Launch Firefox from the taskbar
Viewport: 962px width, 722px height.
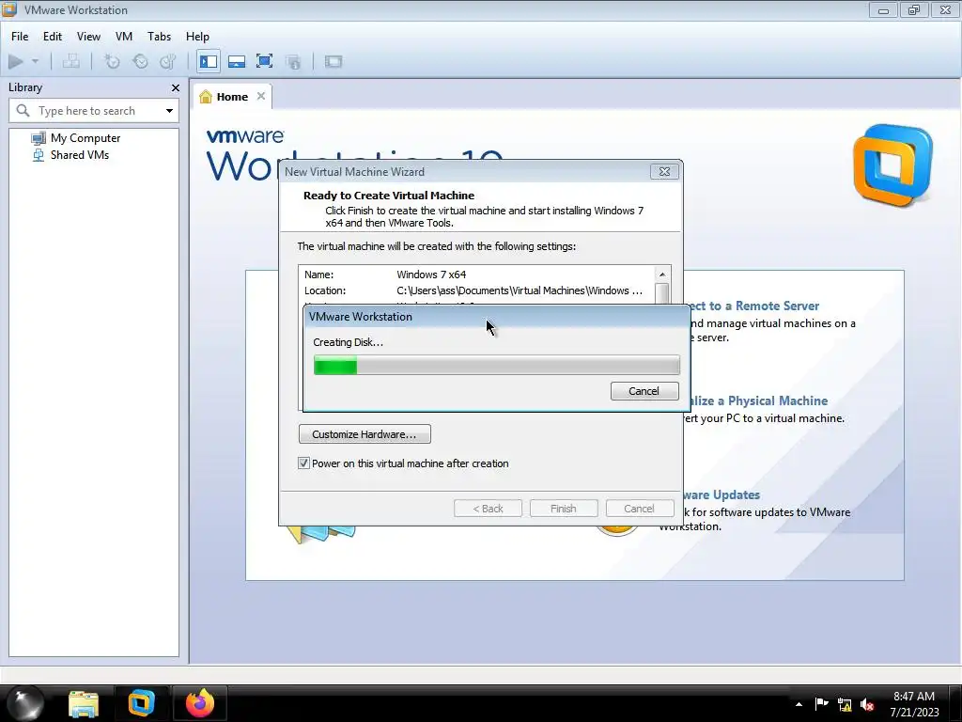click(x=199, y=703)
